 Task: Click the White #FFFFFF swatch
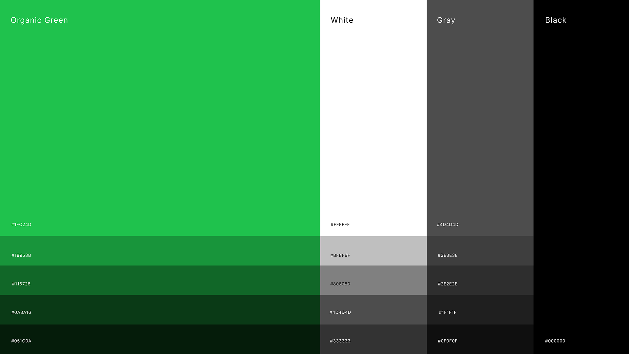(x=373, y=118)
